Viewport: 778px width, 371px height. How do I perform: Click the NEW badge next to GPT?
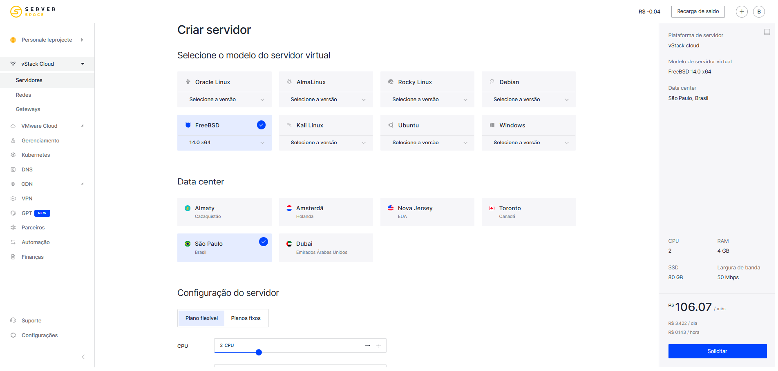42,213
